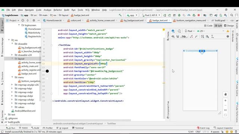Open the Build menu
This screenshot has height=134, width=239.
pos(66,10)
